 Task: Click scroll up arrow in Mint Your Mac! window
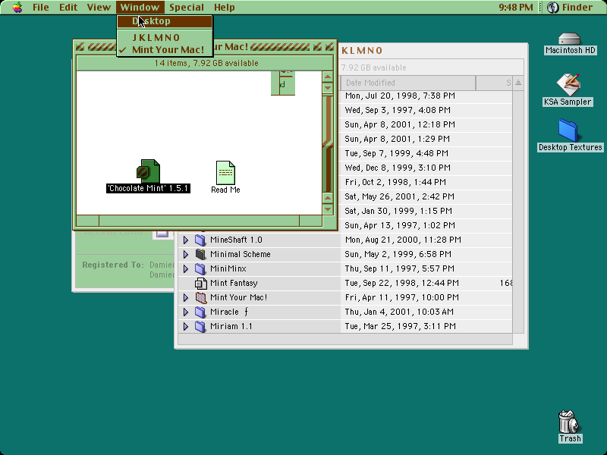click(328, 77)
